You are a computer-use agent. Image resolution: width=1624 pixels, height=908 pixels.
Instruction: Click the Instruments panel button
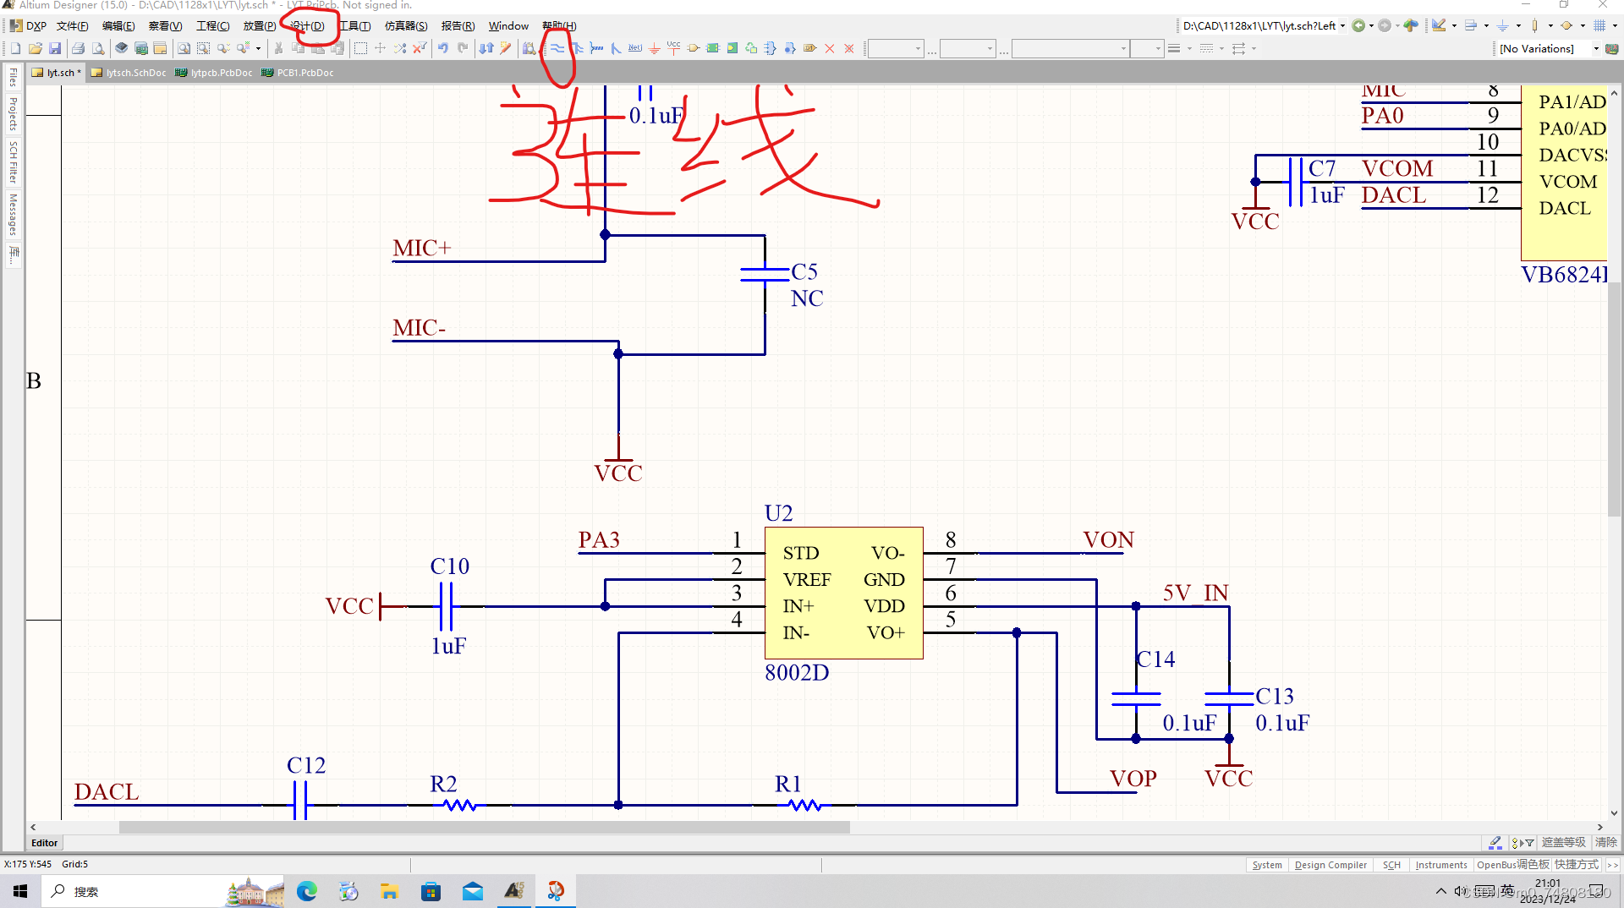click(x=1441, y=865)
